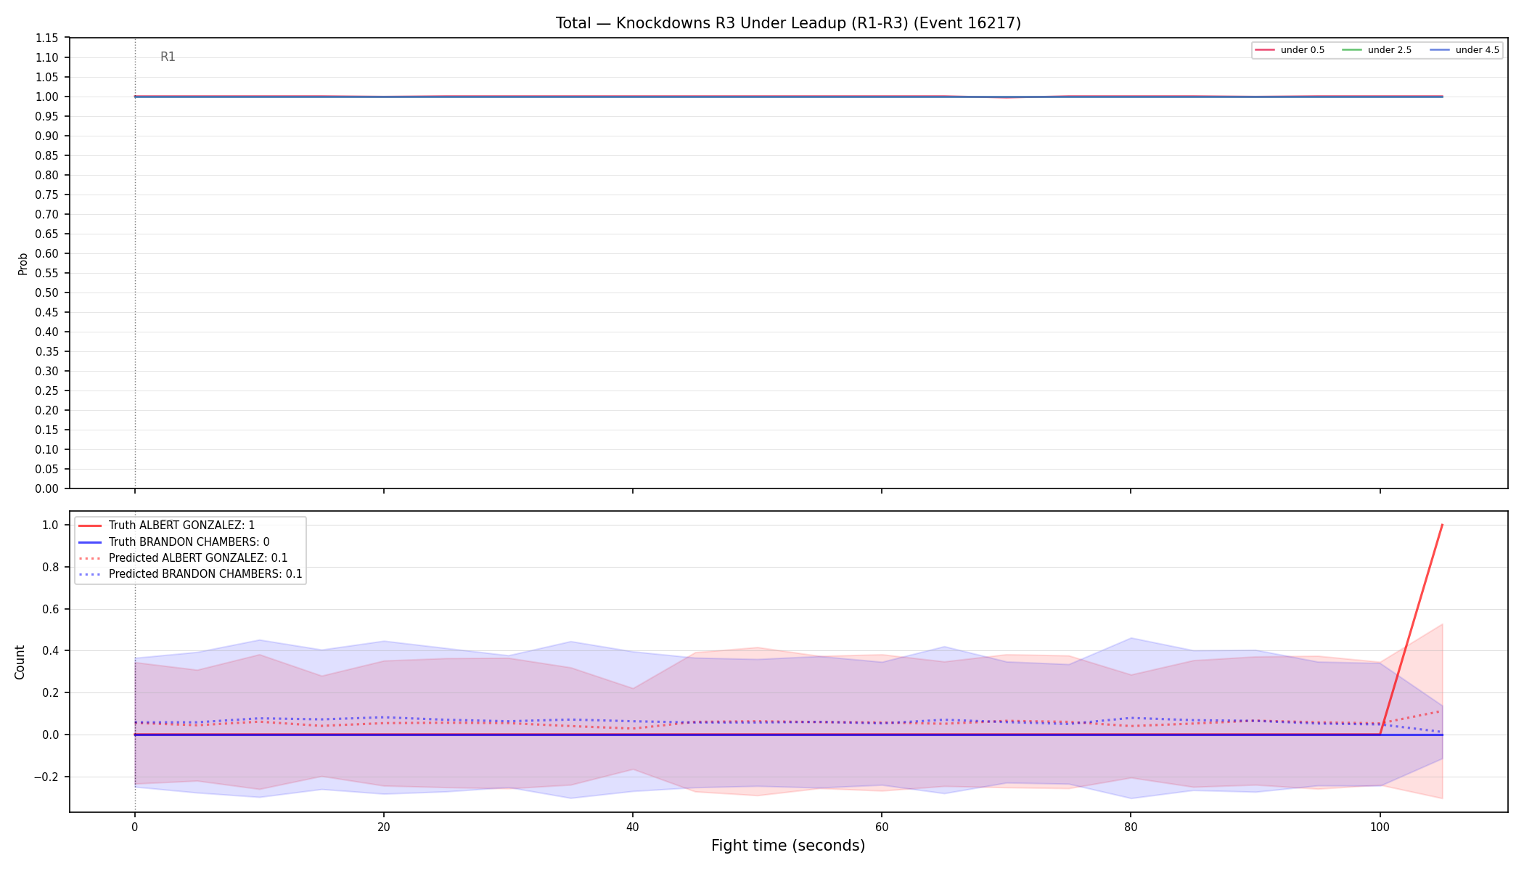The height and width of the screenshot is (871, 1524).
Task: Click the x-axis tick label 100
Action: pos(1380,826)
